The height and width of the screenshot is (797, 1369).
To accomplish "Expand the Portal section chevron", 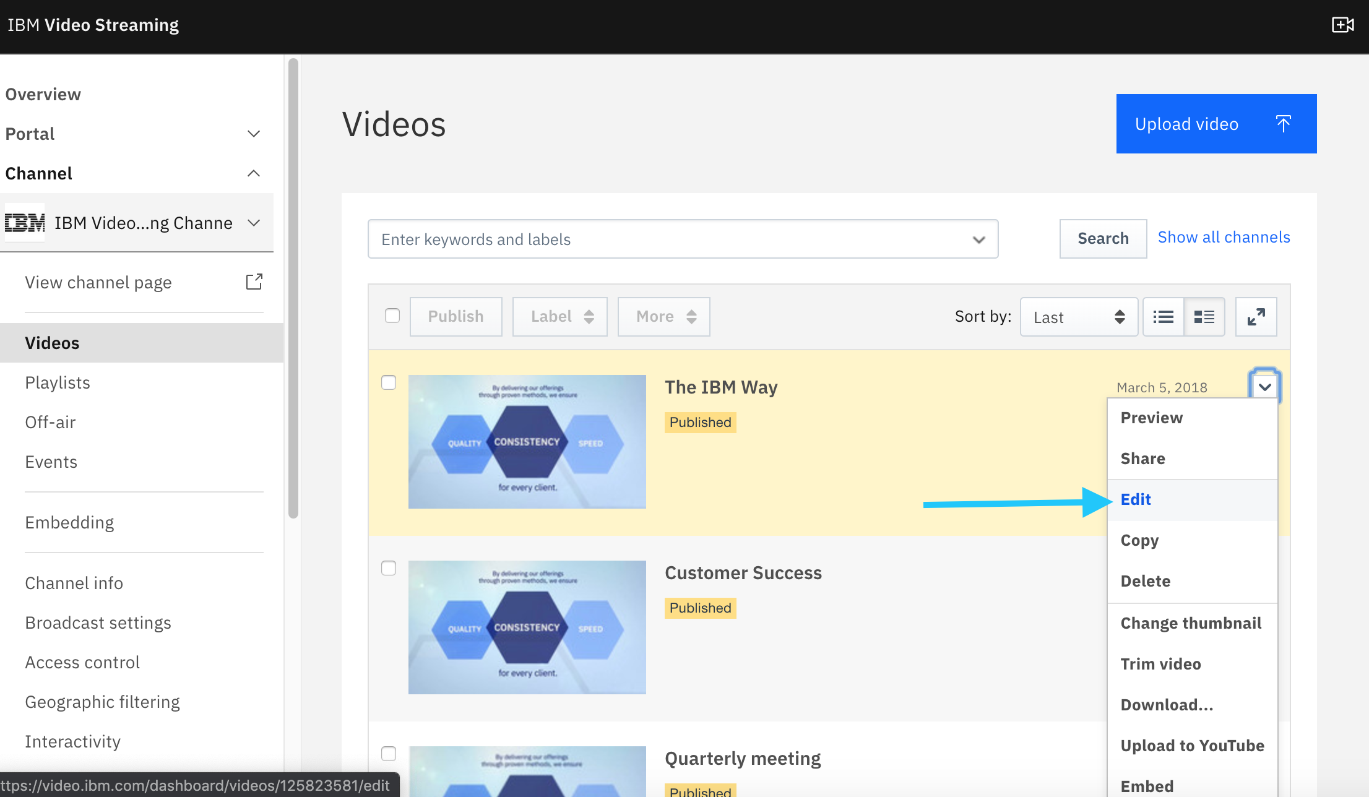I will click(254, 134).
